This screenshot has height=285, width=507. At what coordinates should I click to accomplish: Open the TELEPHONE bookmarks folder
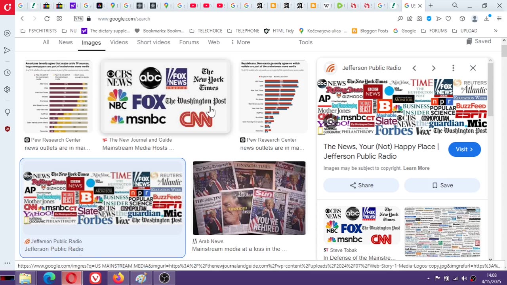[x=243, y=31]
